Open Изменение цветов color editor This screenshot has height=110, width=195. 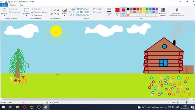point(163,12)
